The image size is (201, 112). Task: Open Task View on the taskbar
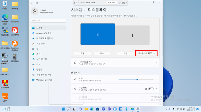tap(74, 109)
